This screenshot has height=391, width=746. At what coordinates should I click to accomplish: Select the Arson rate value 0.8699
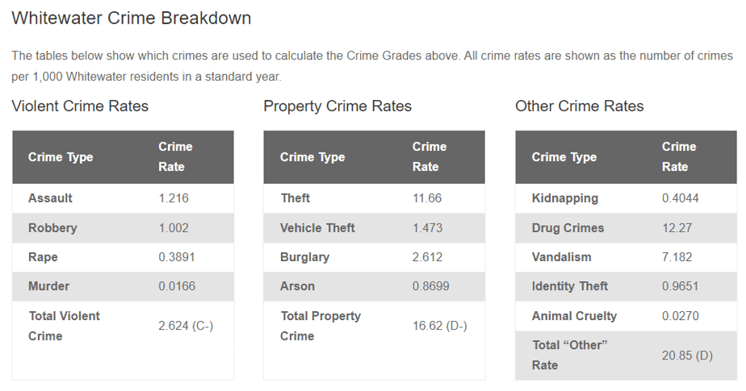click(x=431, y=286)
